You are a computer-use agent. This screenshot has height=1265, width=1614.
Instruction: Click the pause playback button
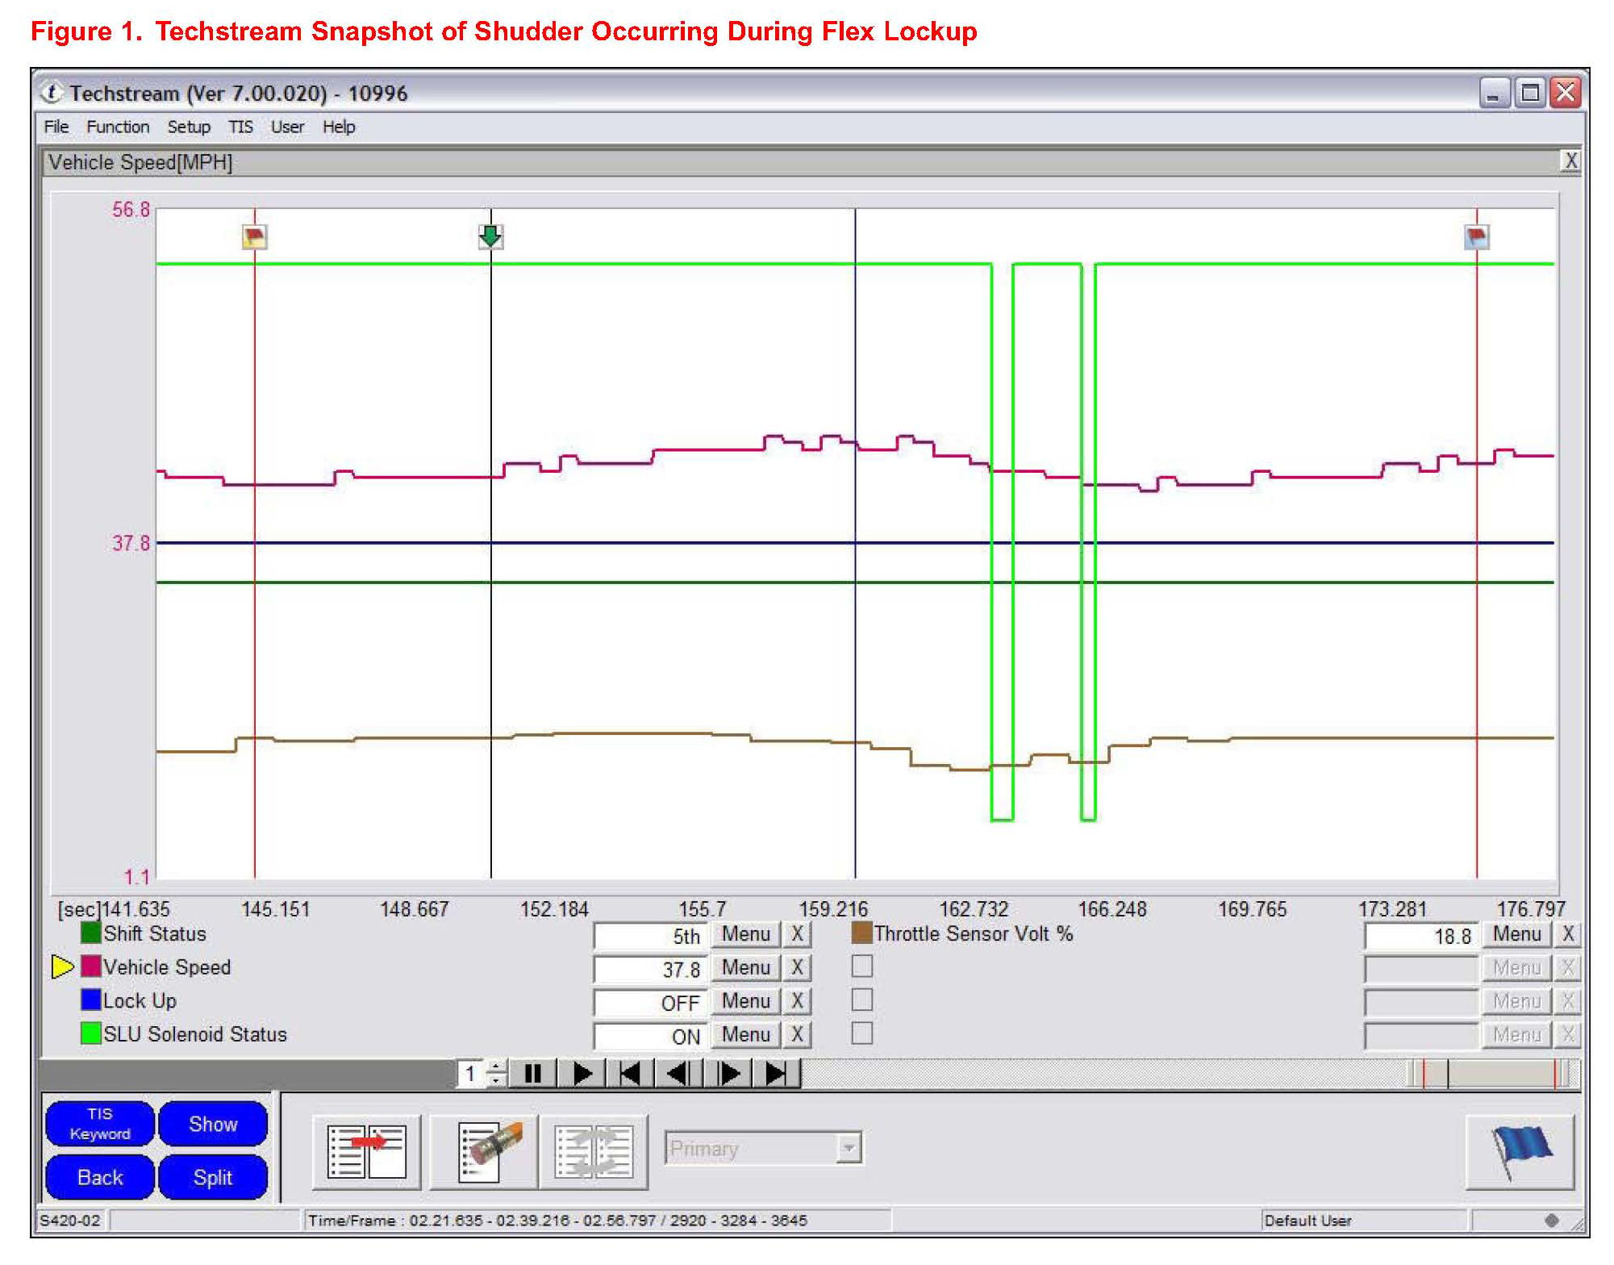point(532,1074)
